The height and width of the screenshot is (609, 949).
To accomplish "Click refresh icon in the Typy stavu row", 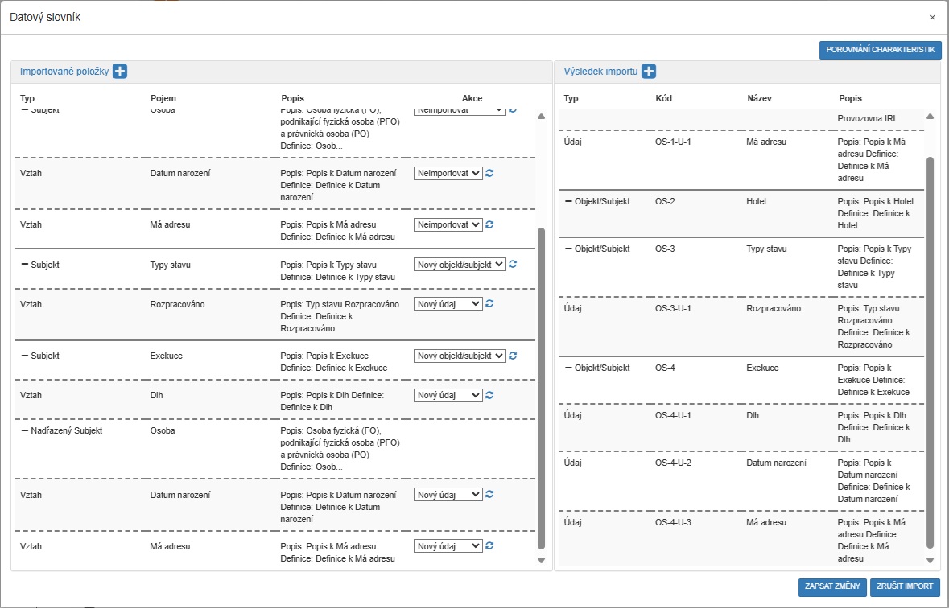I will coord(513,264).
